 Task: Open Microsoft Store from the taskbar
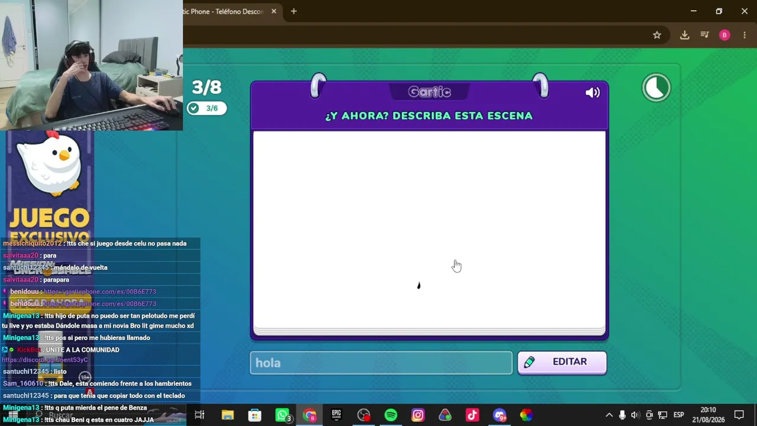click(255, 415)
